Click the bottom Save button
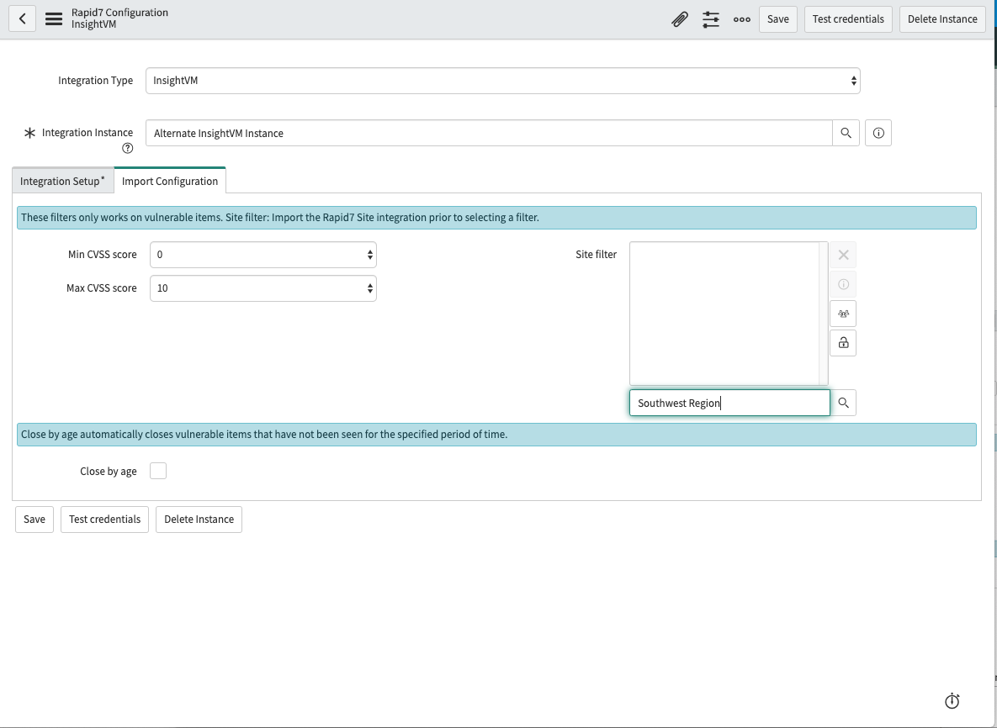Viewport: 997px width, 728px height. (x=34, y=519)
